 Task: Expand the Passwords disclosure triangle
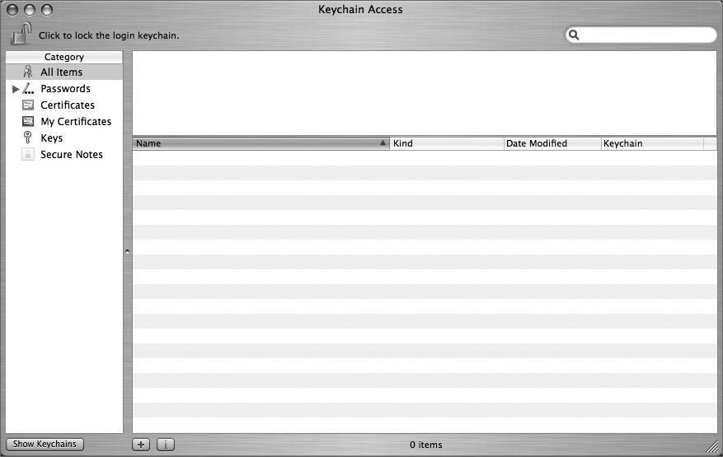coord(15,89)
